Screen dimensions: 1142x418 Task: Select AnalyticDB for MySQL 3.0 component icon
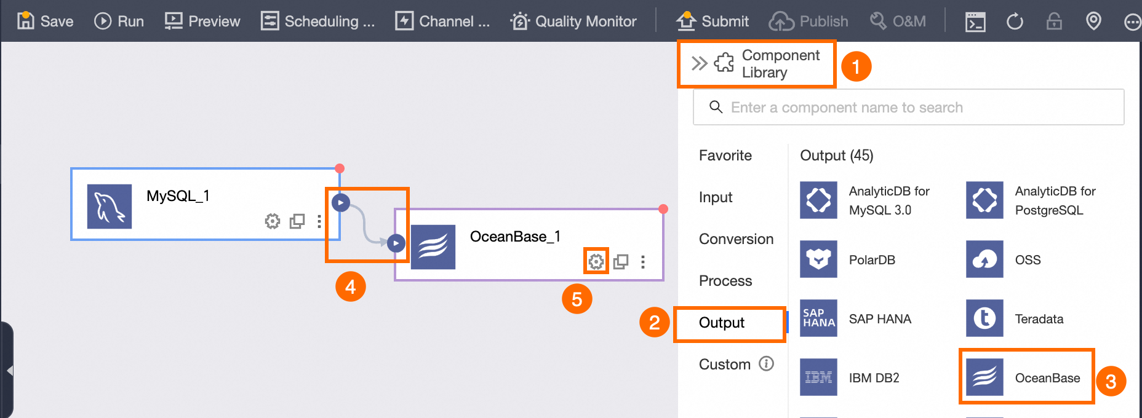tap(818, 200)
